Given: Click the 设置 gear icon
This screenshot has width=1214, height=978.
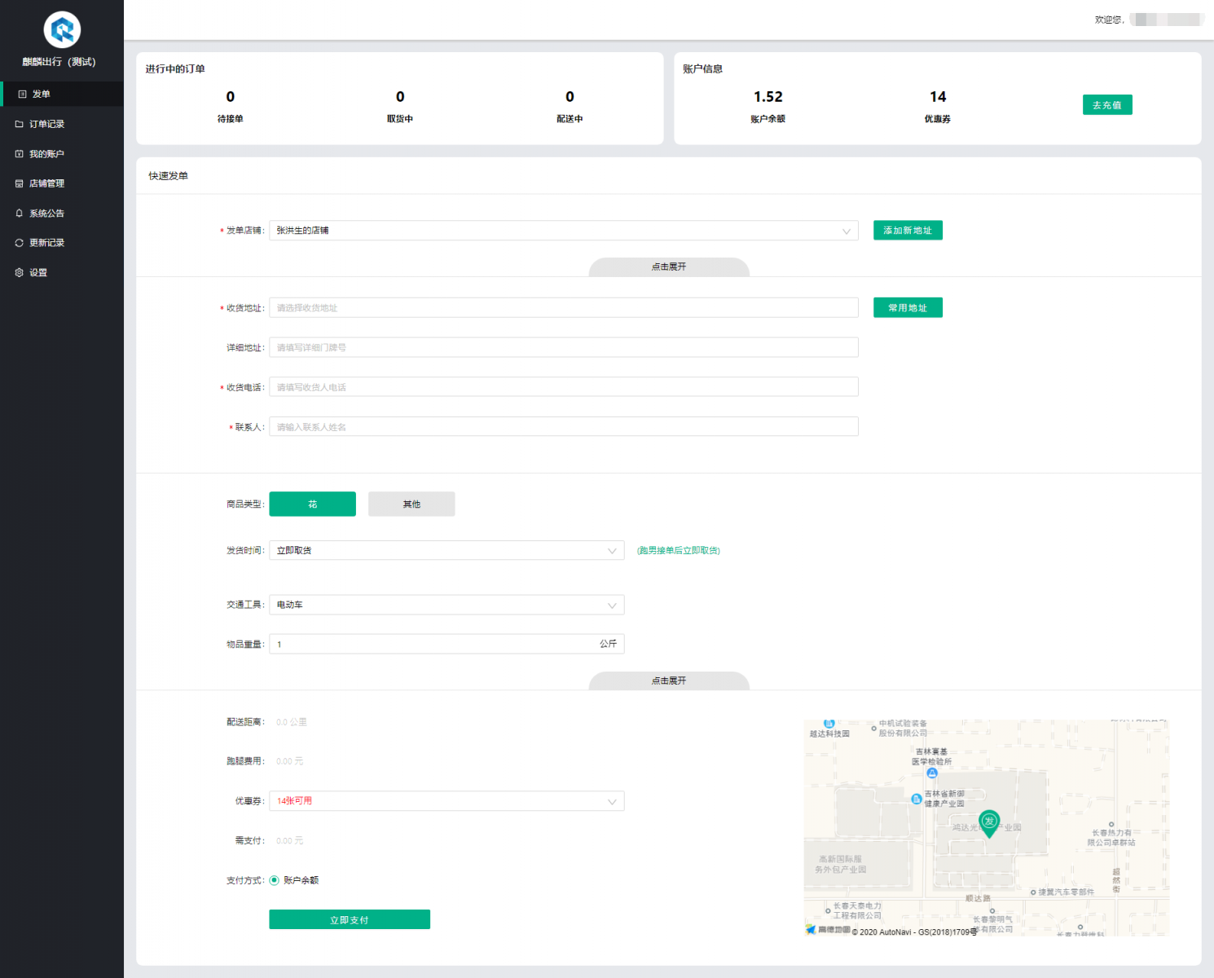Looking at the screenshot, I should 19,273.
